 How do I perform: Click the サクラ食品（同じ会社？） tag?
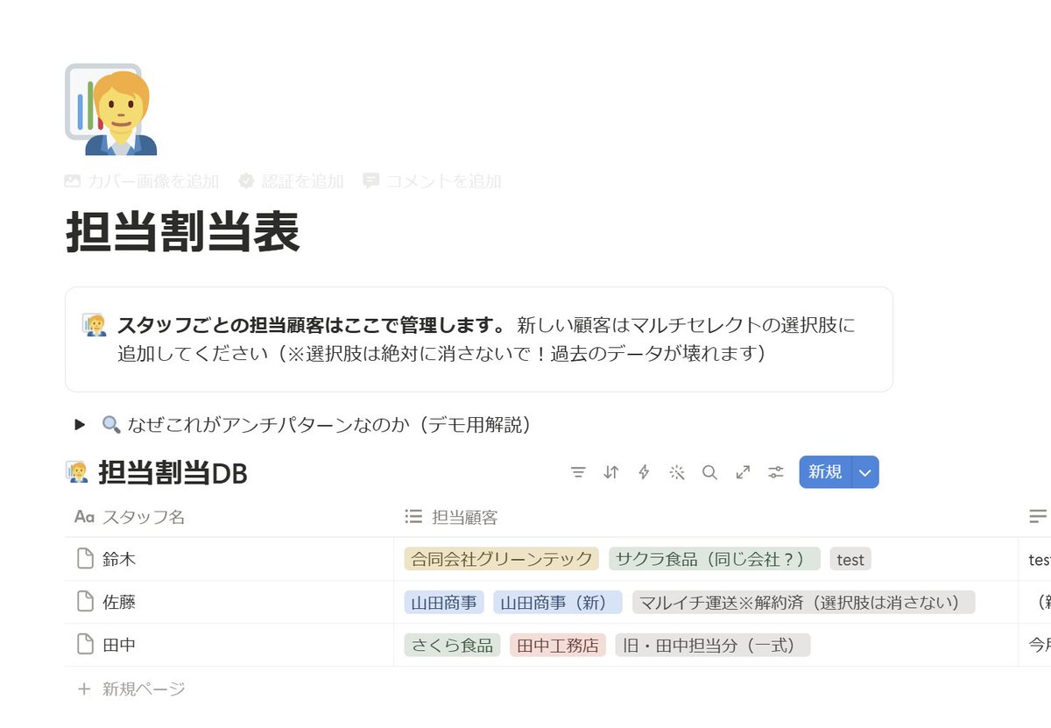pyautogui.click(x=715, y=559)
